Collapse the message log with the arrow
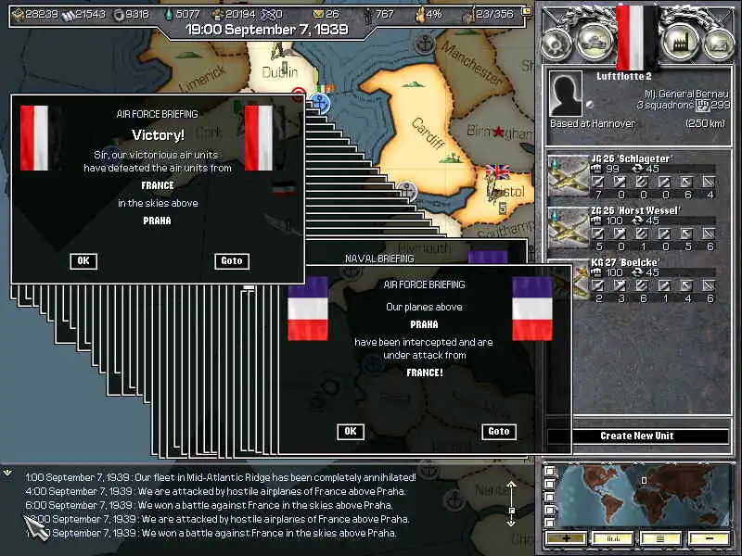This screenshot has width=742, height=556. click(7, 473)
